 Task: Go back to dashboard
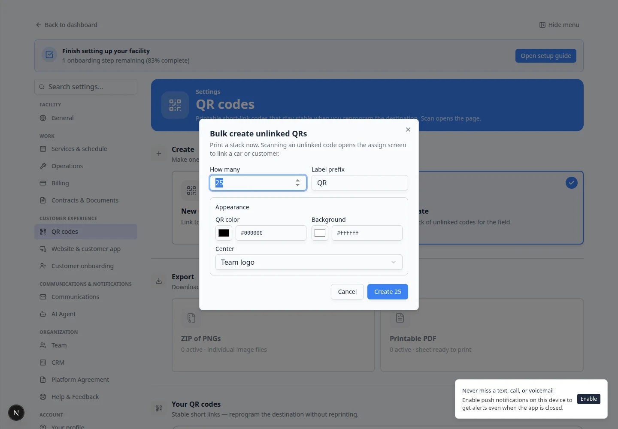[x=67, y=25]
